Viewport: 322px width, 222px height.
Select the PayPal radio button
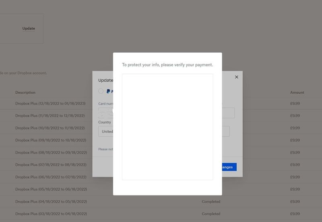click(x=101, y=91)
